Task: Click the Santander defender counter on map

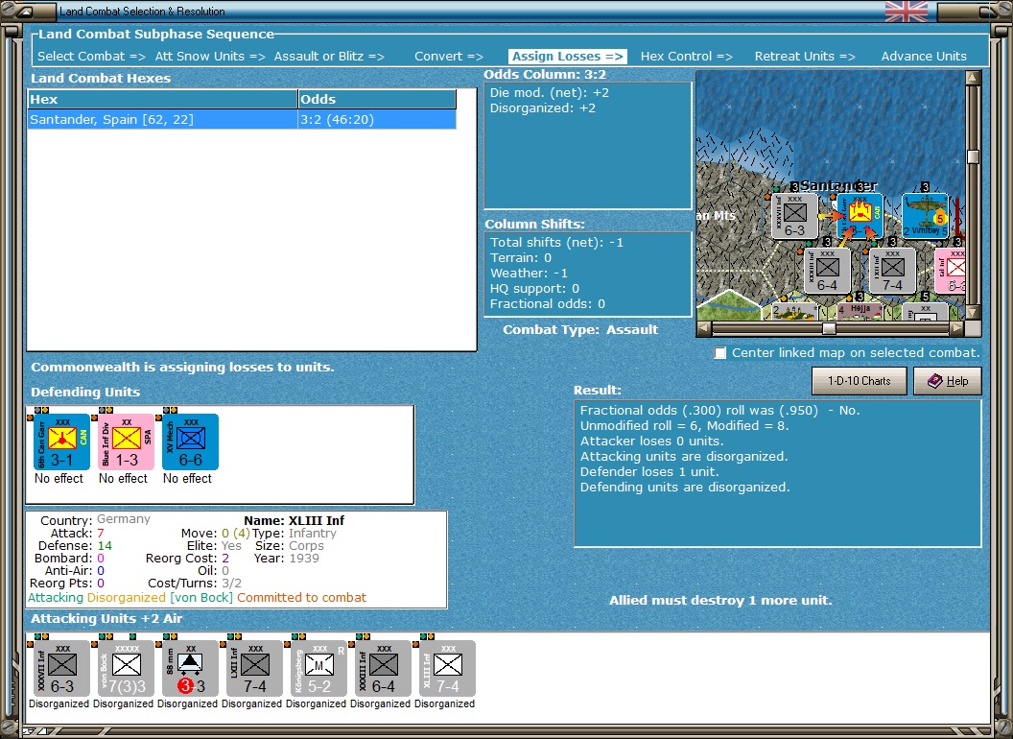Action: [860, 216]
